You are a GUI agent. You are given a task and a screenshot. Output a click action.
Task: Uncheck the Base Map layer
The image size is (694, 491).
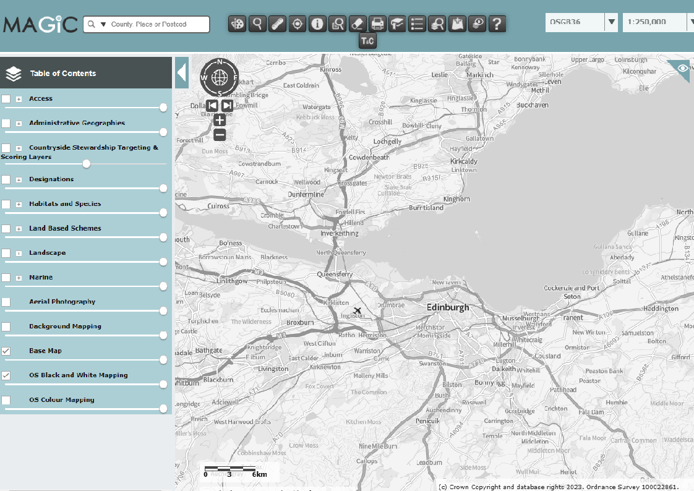point(6,351)
